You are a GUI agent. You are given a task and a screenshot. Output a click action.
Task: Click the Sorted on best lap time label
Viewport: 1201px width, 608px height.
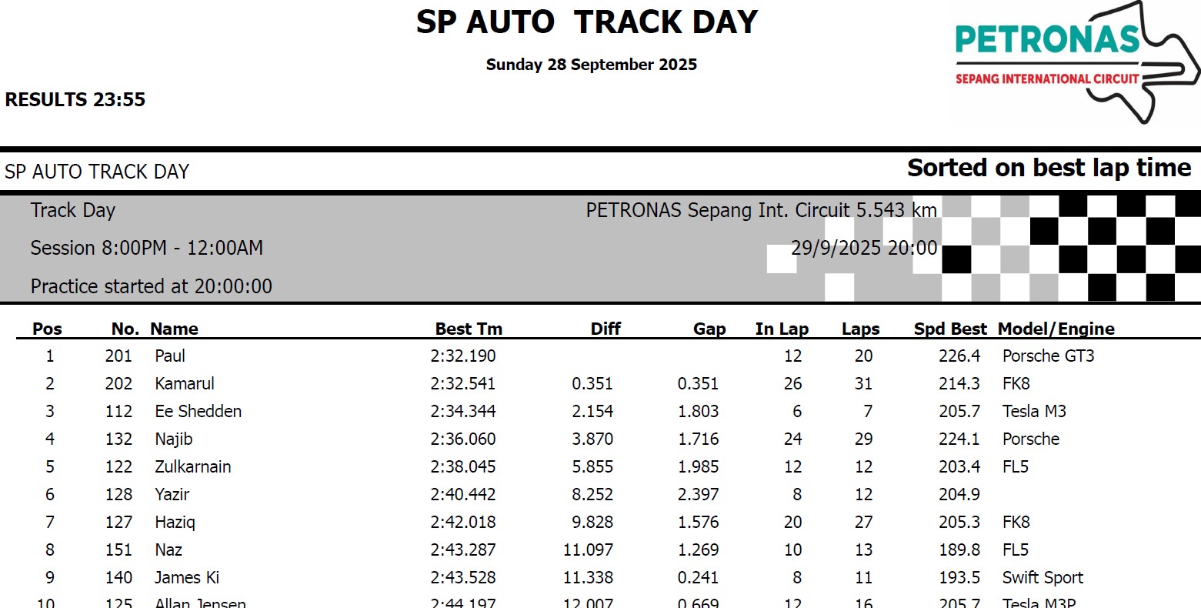1049,168
